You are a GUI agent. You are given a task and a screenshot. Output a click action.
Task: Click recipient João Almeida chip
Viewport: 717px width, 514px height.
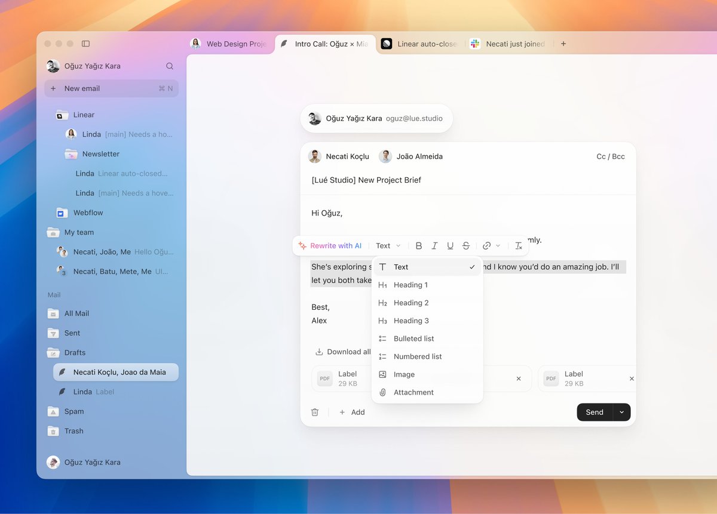coord(411,156)
